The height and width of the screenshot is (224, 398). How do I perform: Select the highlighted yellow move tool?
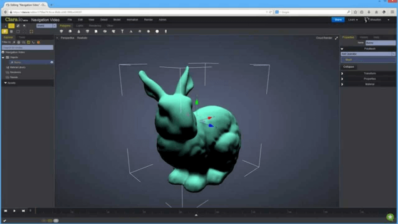pos(11,26)
